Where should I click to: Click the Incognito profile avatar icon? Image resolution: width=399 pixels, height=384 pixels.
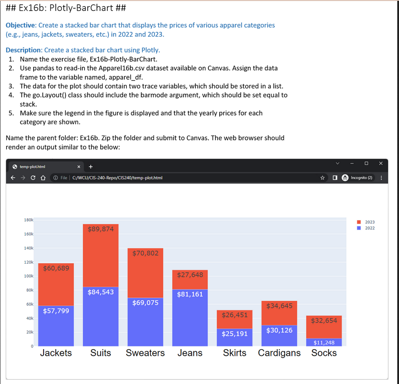point(345,177)
